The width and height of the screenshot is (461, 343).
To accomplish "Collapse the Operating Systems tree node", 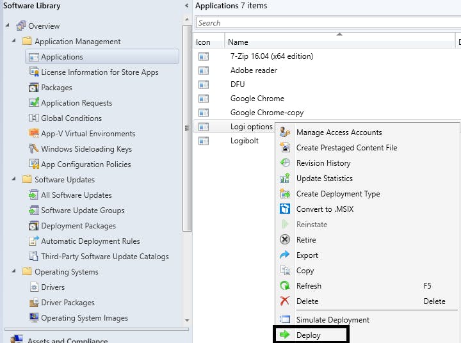I will point(14,272).
